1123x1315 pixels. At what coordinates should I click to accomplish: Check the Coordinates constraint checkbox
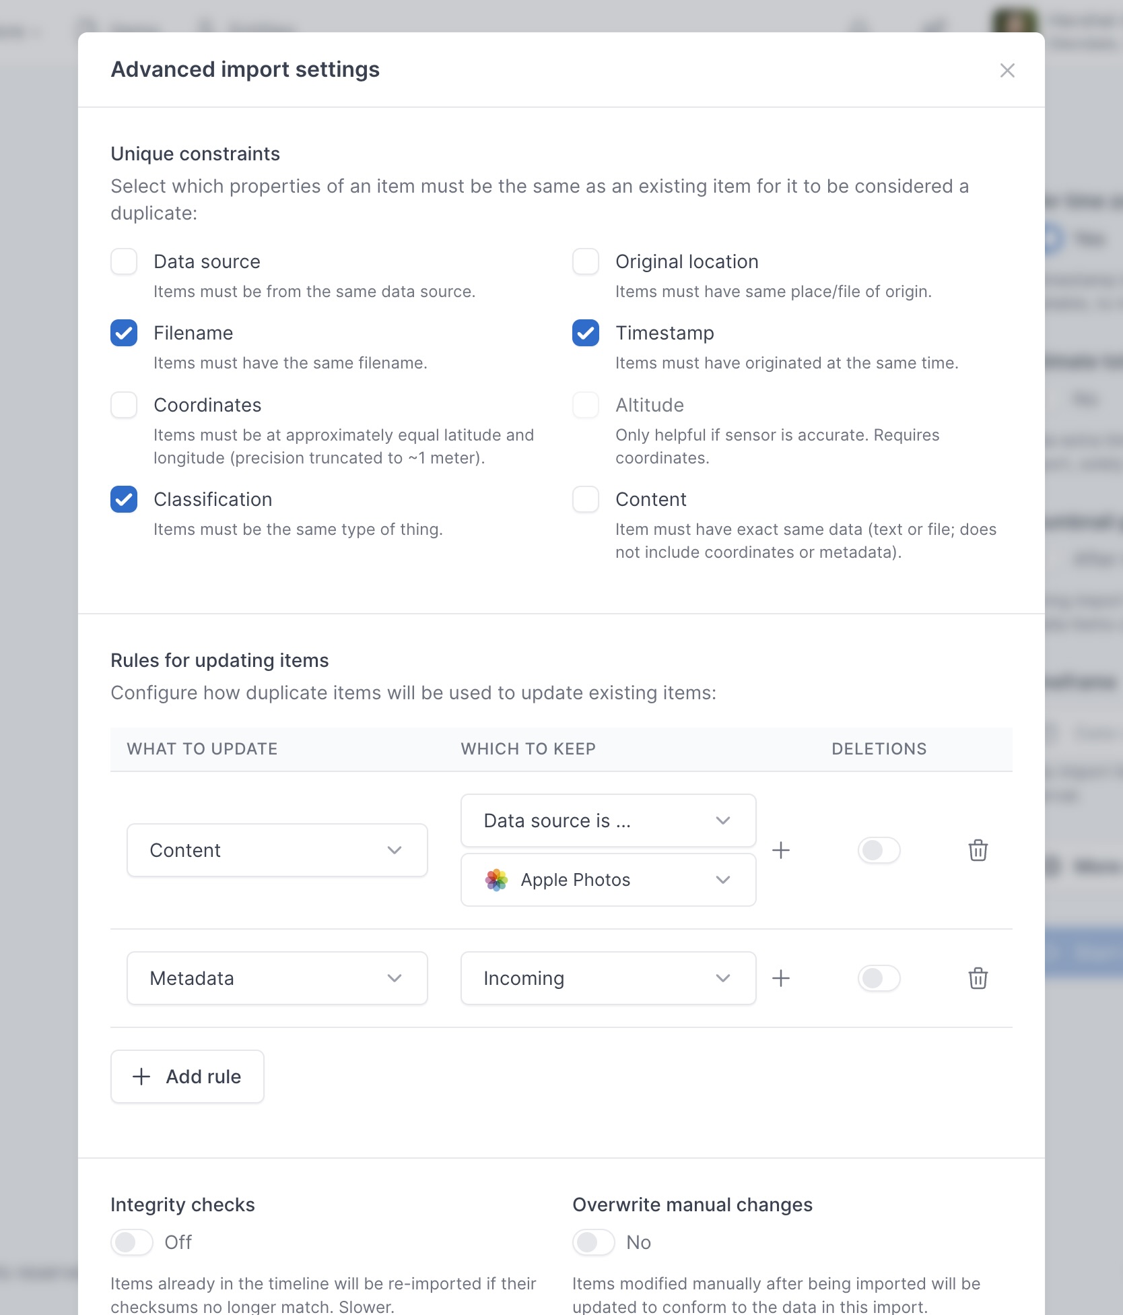(124, 405)
